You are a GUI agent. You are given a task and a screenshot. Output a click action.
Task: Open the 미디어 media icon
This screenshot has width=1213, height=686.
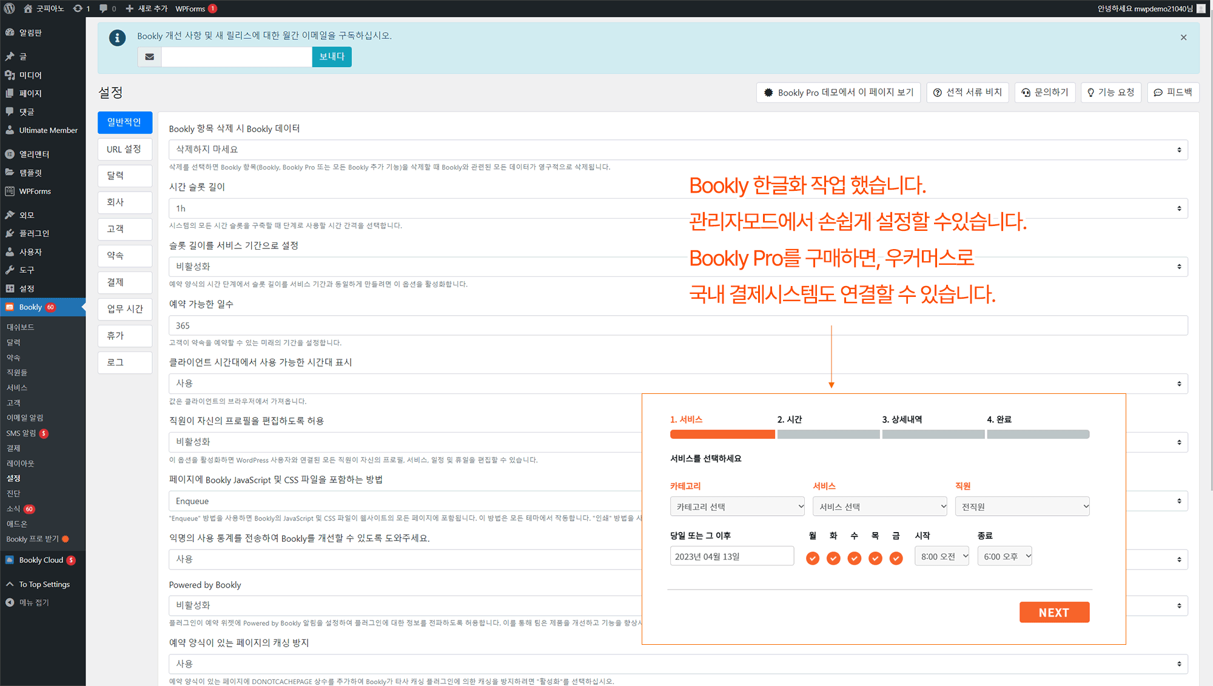(x=10, y=75)
